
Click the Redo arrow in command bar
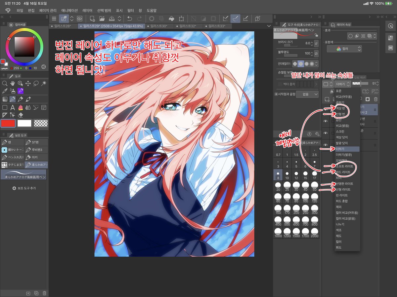[140, 19]
